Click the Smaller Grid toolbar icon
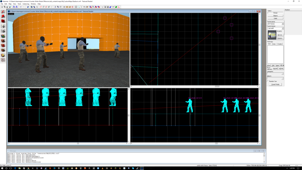Viewport: 302px width, 170px height. pyautogui.click(x=7, y=7)
